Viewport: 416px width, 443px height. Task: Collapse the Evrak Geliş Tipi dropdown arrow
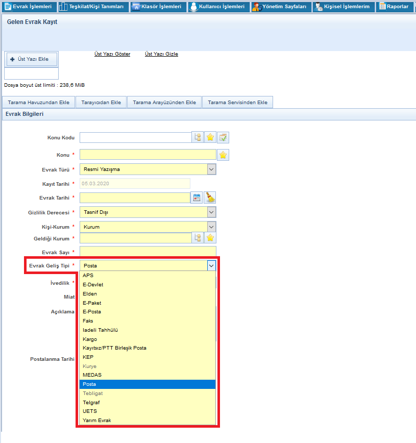point(211,265)
